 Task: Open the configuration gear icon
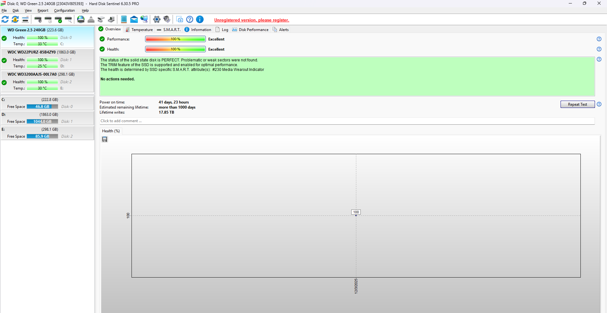pyautogui.click(x=156, y=20)
